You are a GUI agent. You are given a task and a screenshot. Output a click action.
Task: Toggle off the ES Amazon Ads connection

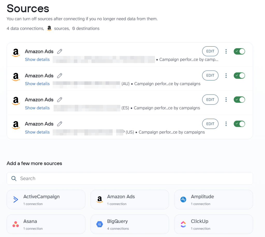click(239, 100)
